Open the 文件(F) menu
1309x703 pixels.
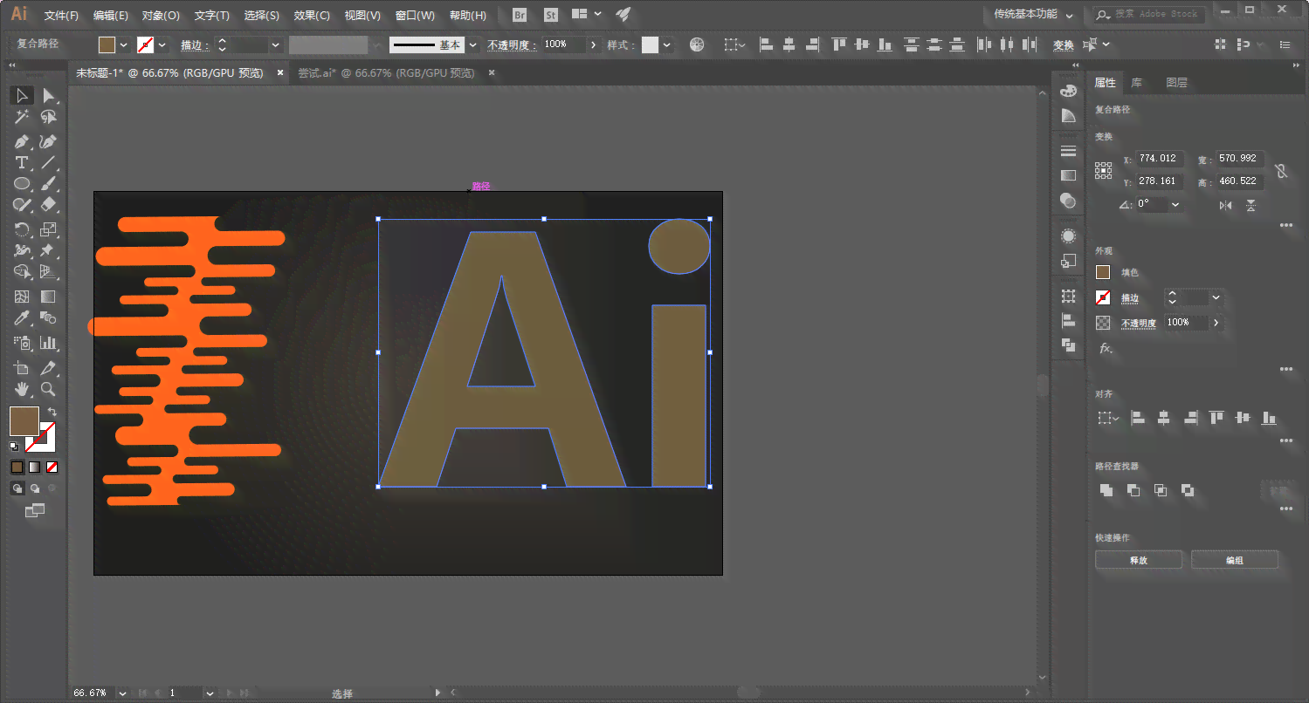(61, 16)
